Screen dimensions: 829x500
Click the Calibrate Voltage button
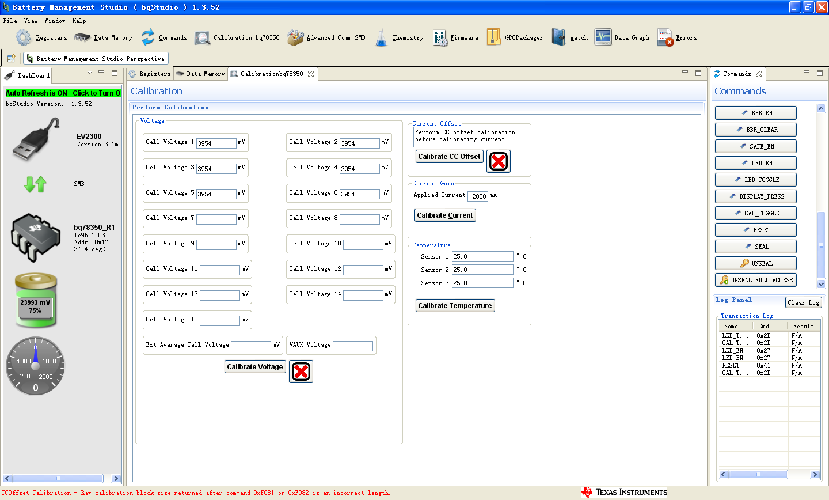[x=255, y=367]
